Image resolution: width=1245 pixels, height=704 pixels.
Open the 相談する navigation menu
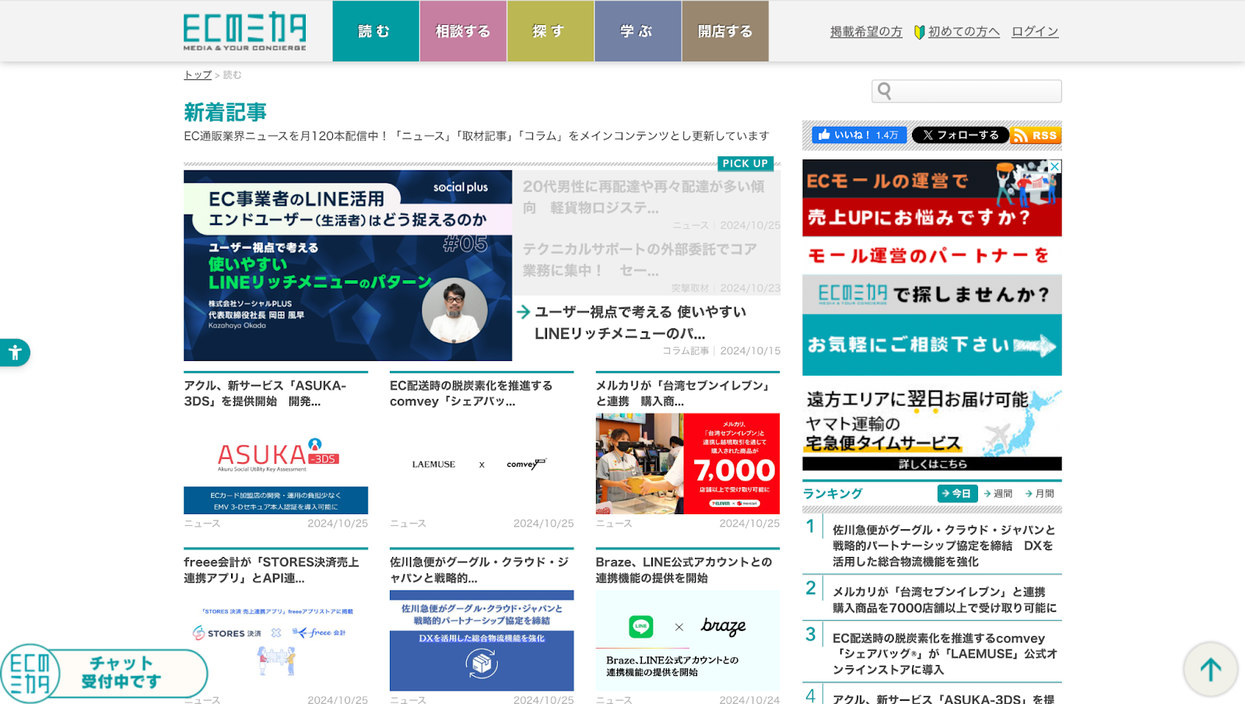pyautogui.click(x=463, y=31)
